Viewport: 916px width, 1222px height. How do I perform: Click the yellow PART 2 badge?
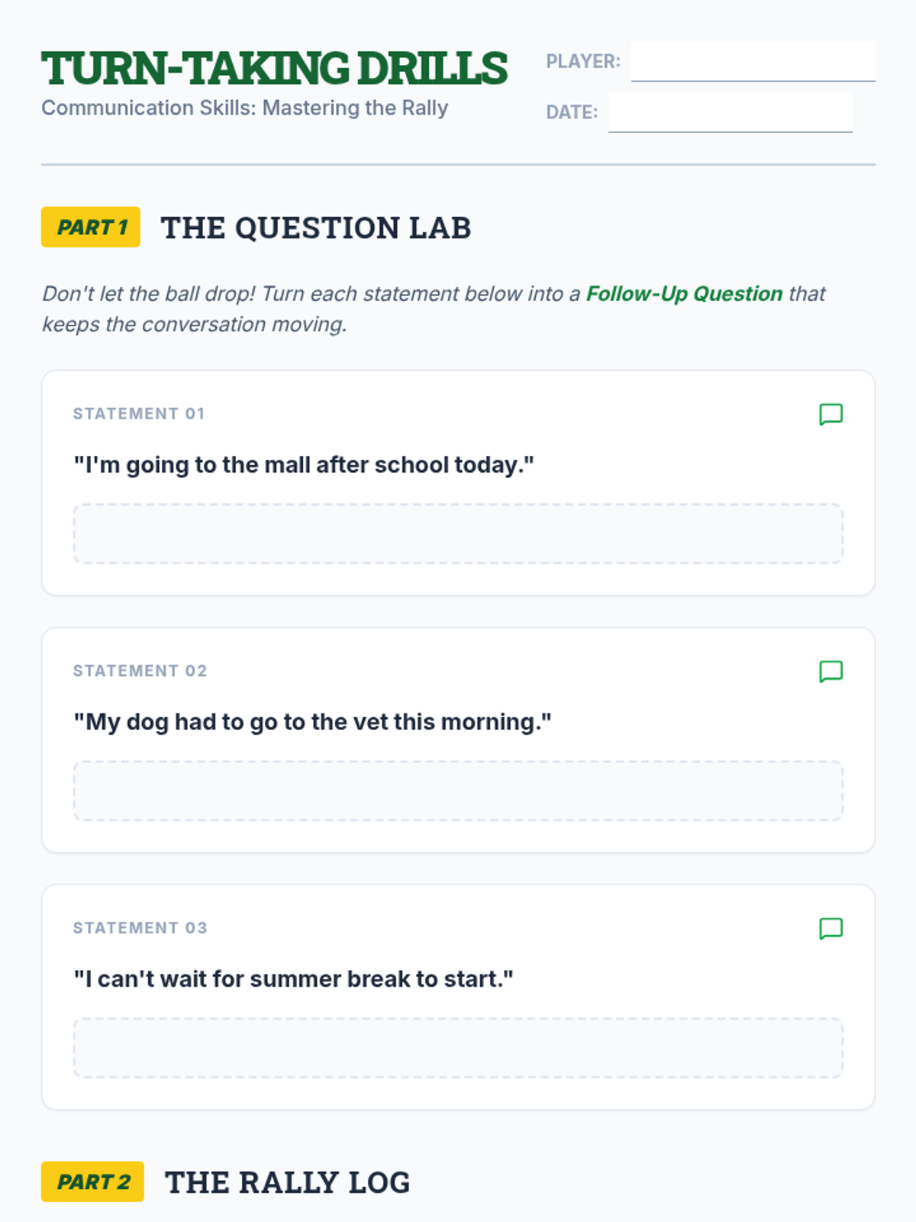tap(92, 1182)
